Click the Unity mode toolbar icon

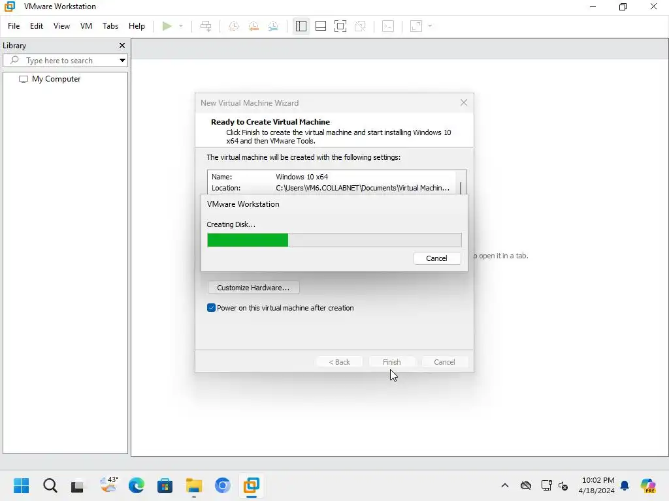pyautogui.click(x=360, y=26)
